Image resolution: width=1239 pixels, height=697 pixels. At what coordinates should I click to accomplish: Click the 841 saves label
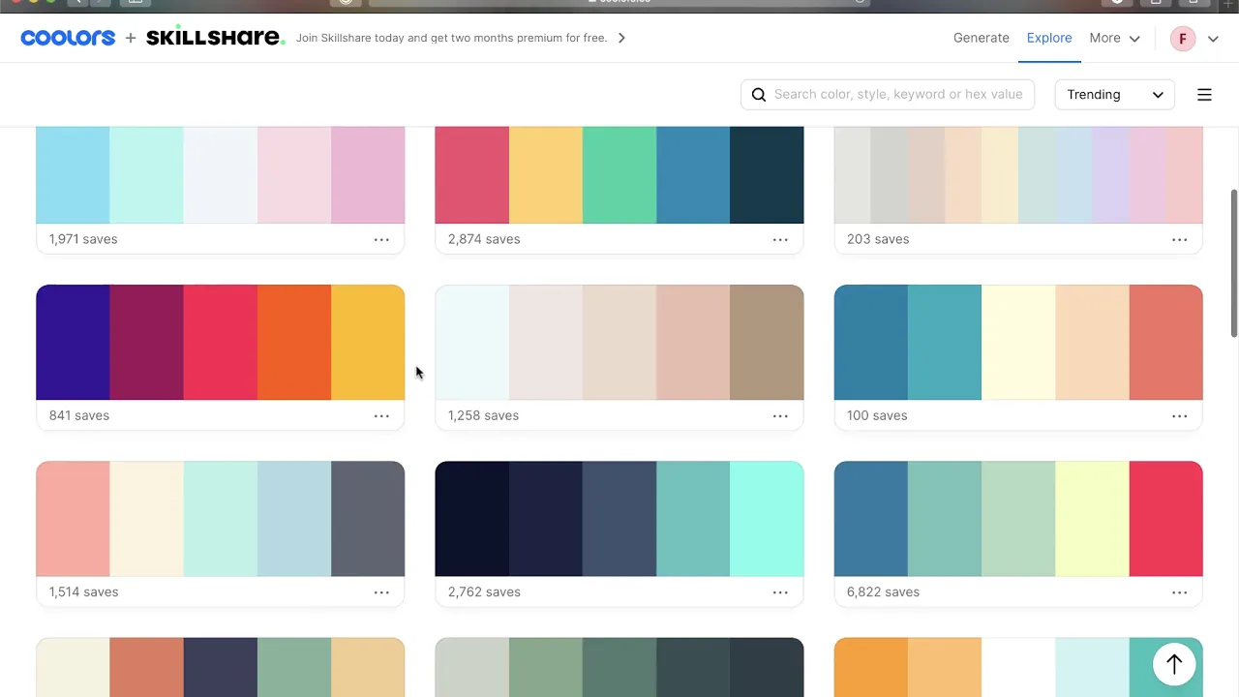tap(79, 415)
